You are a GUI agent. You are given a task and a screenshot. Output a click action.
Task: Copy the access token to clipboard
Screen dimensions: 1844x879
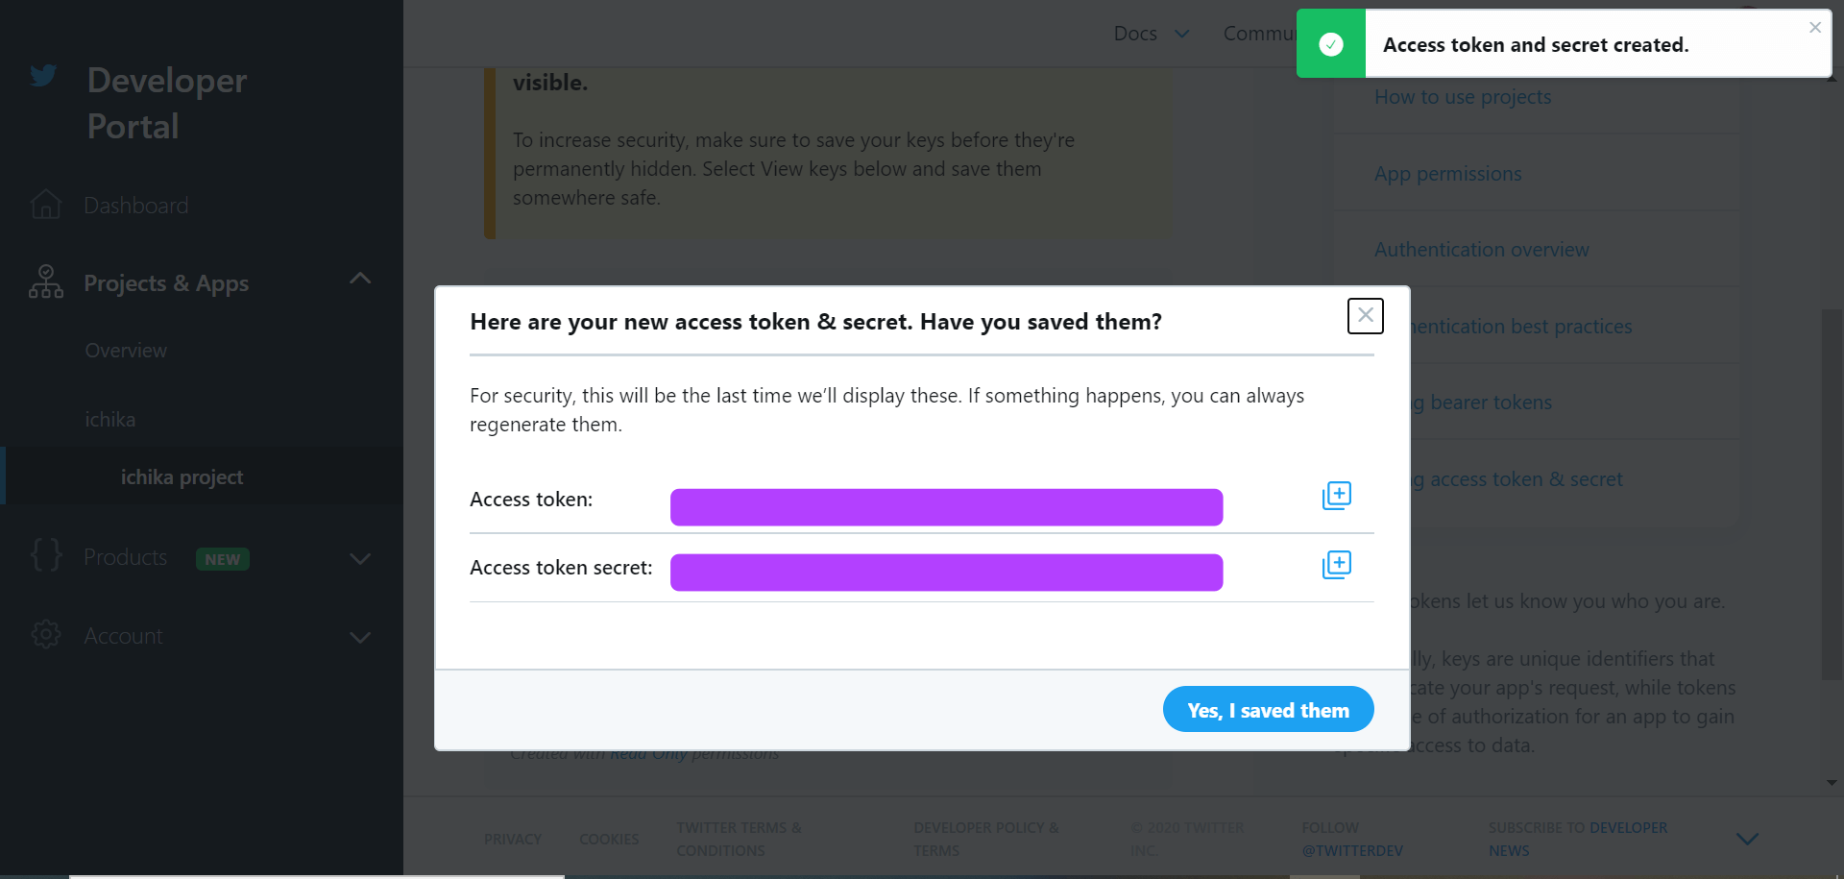1336,496
